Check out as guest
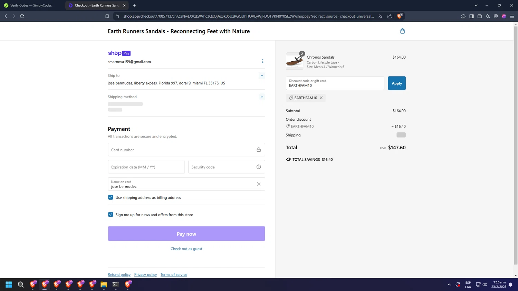 (186, 249)
